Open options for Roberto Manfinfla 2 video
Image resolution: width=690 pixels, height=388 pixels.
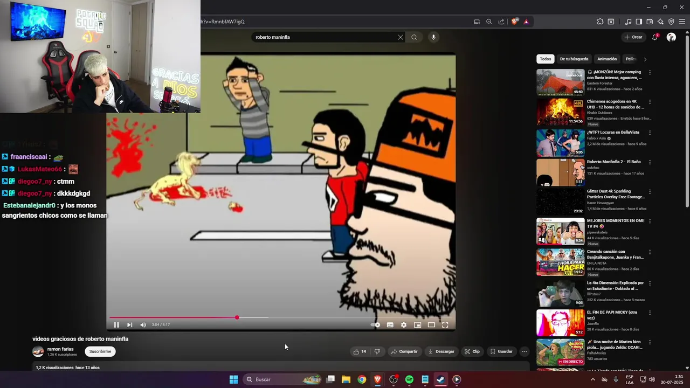[650, 162]
